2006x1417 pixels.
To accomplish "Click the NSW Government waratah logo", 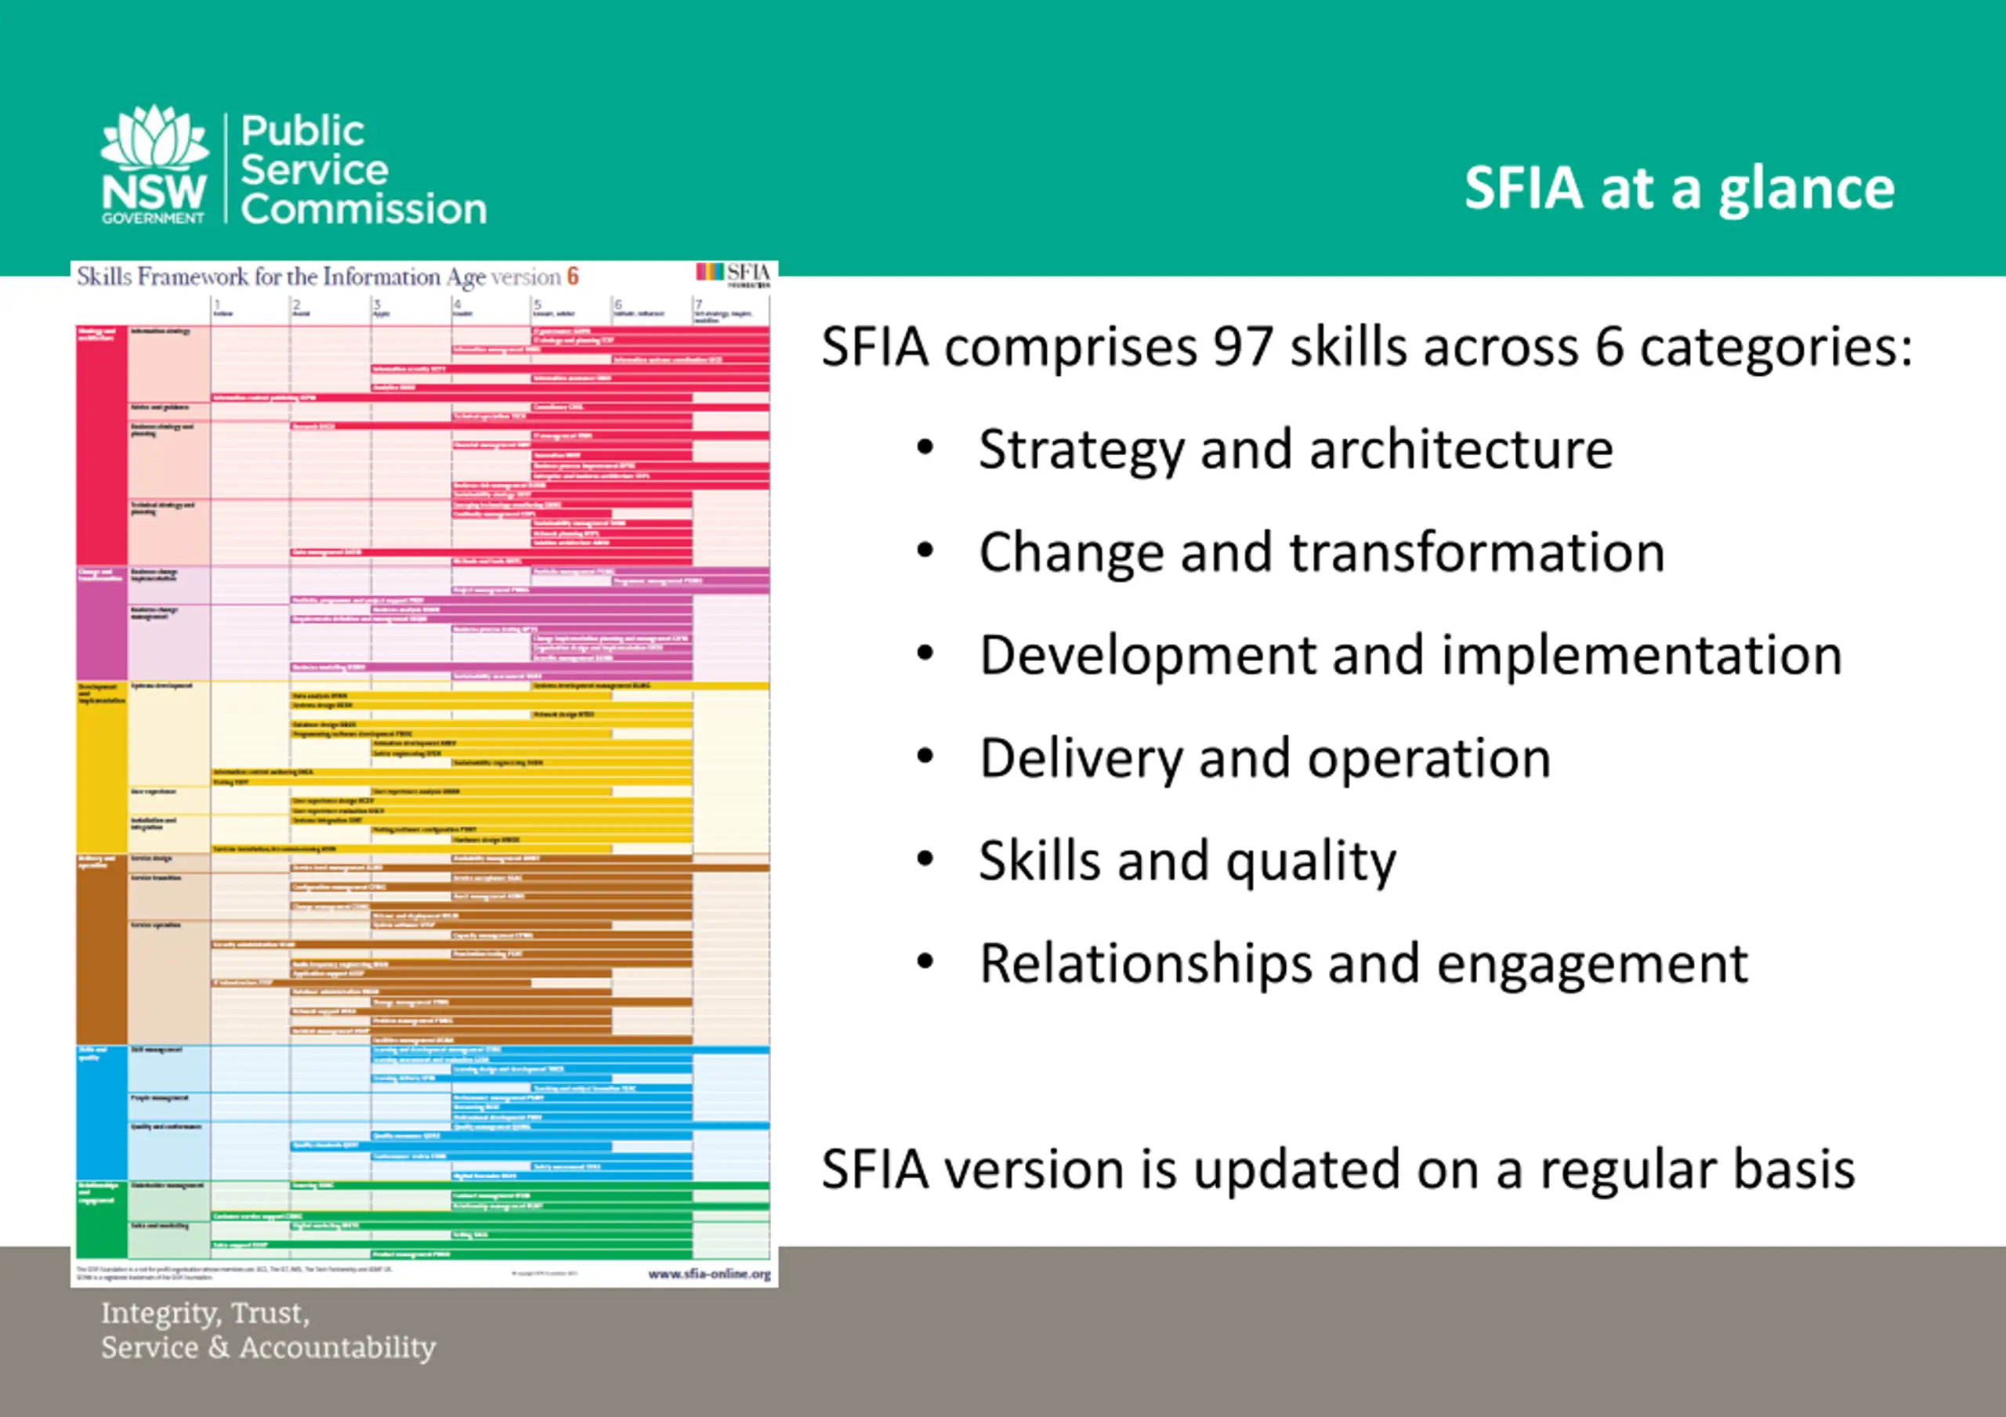I will 154,164.
